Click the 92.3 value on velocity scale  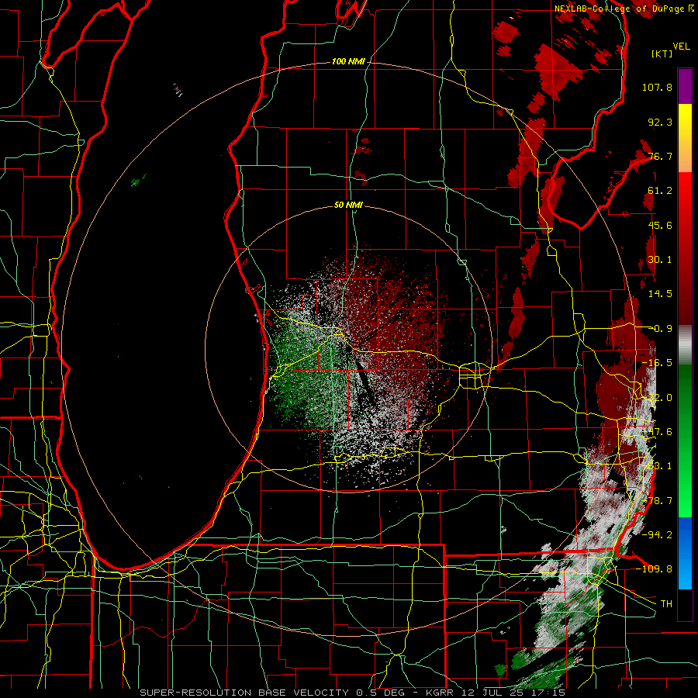click(660, 122)
